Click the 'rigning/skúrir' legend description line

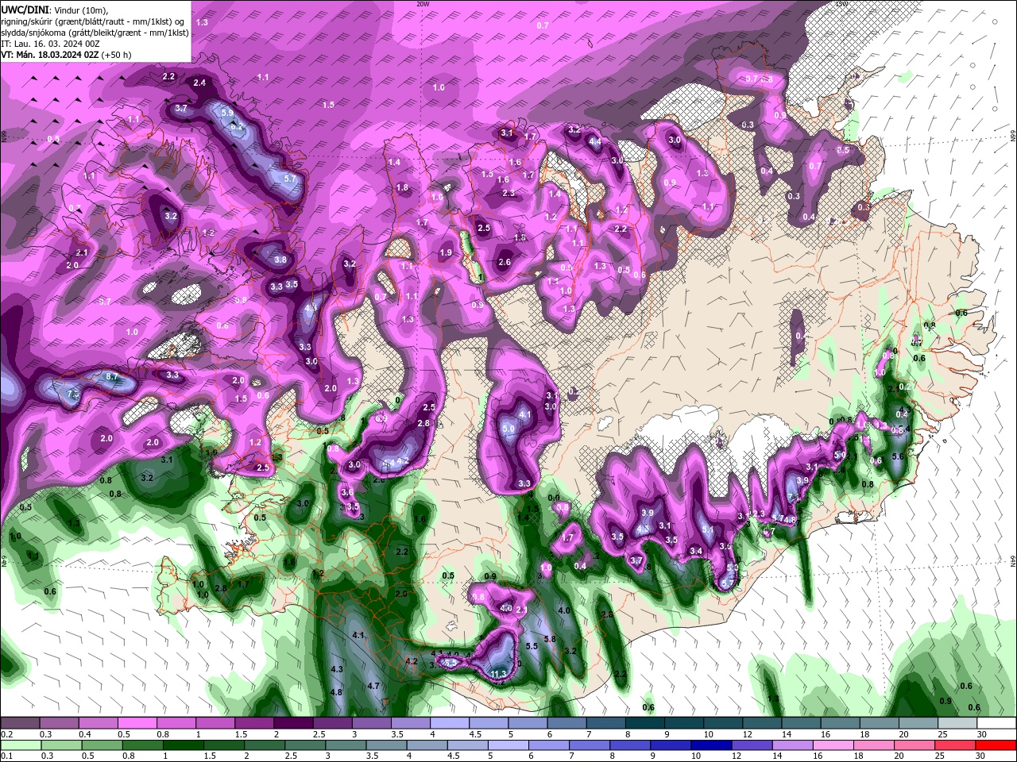click(x=94, y=21)
